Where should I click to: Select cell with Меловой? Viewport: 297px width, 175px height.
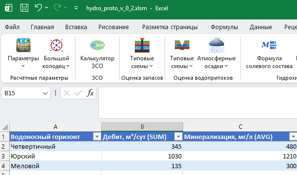tap(56, 166)
